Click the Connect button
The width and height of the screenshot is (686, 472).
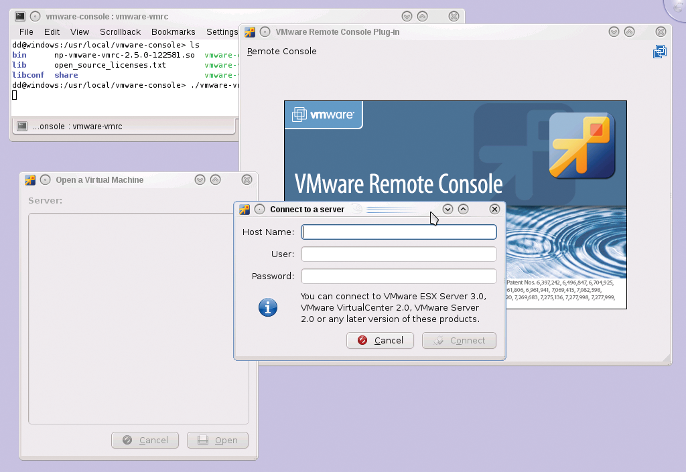click(459, 341)
